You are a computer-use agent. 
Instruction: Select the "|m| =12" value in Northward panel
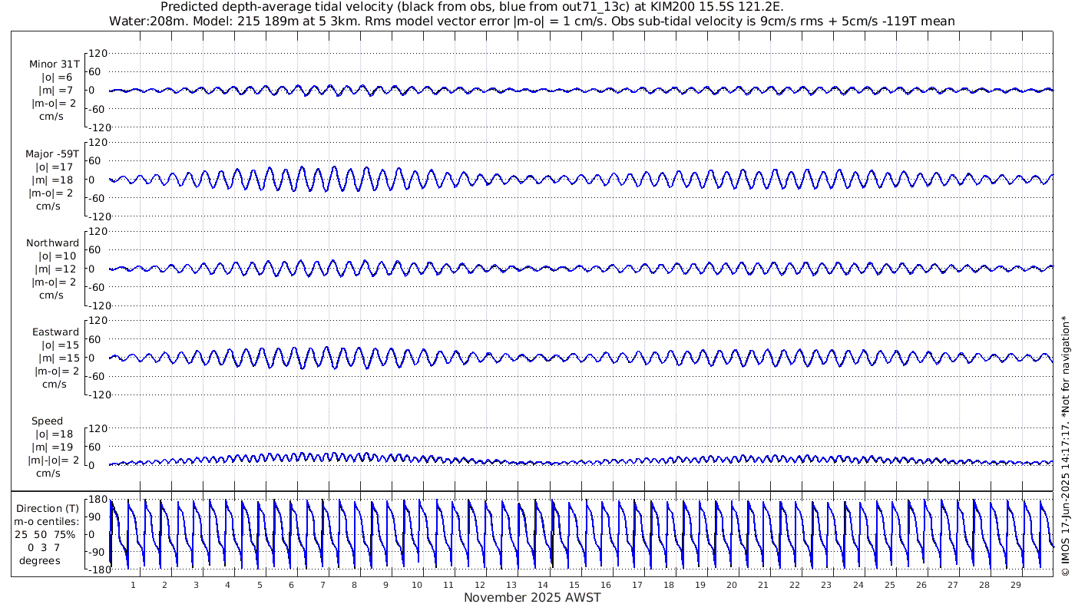(57, 269)
